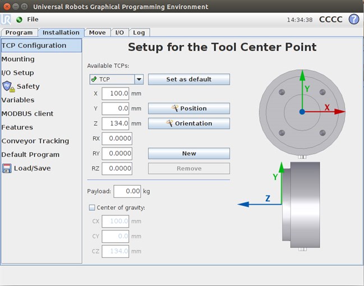Open the help question mark icon
This screenshot has width=364, height=286.
(x=353, y=19)
